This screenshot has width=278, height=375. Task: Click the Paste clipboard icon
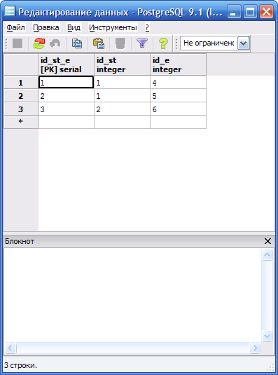tap(99, 43)
